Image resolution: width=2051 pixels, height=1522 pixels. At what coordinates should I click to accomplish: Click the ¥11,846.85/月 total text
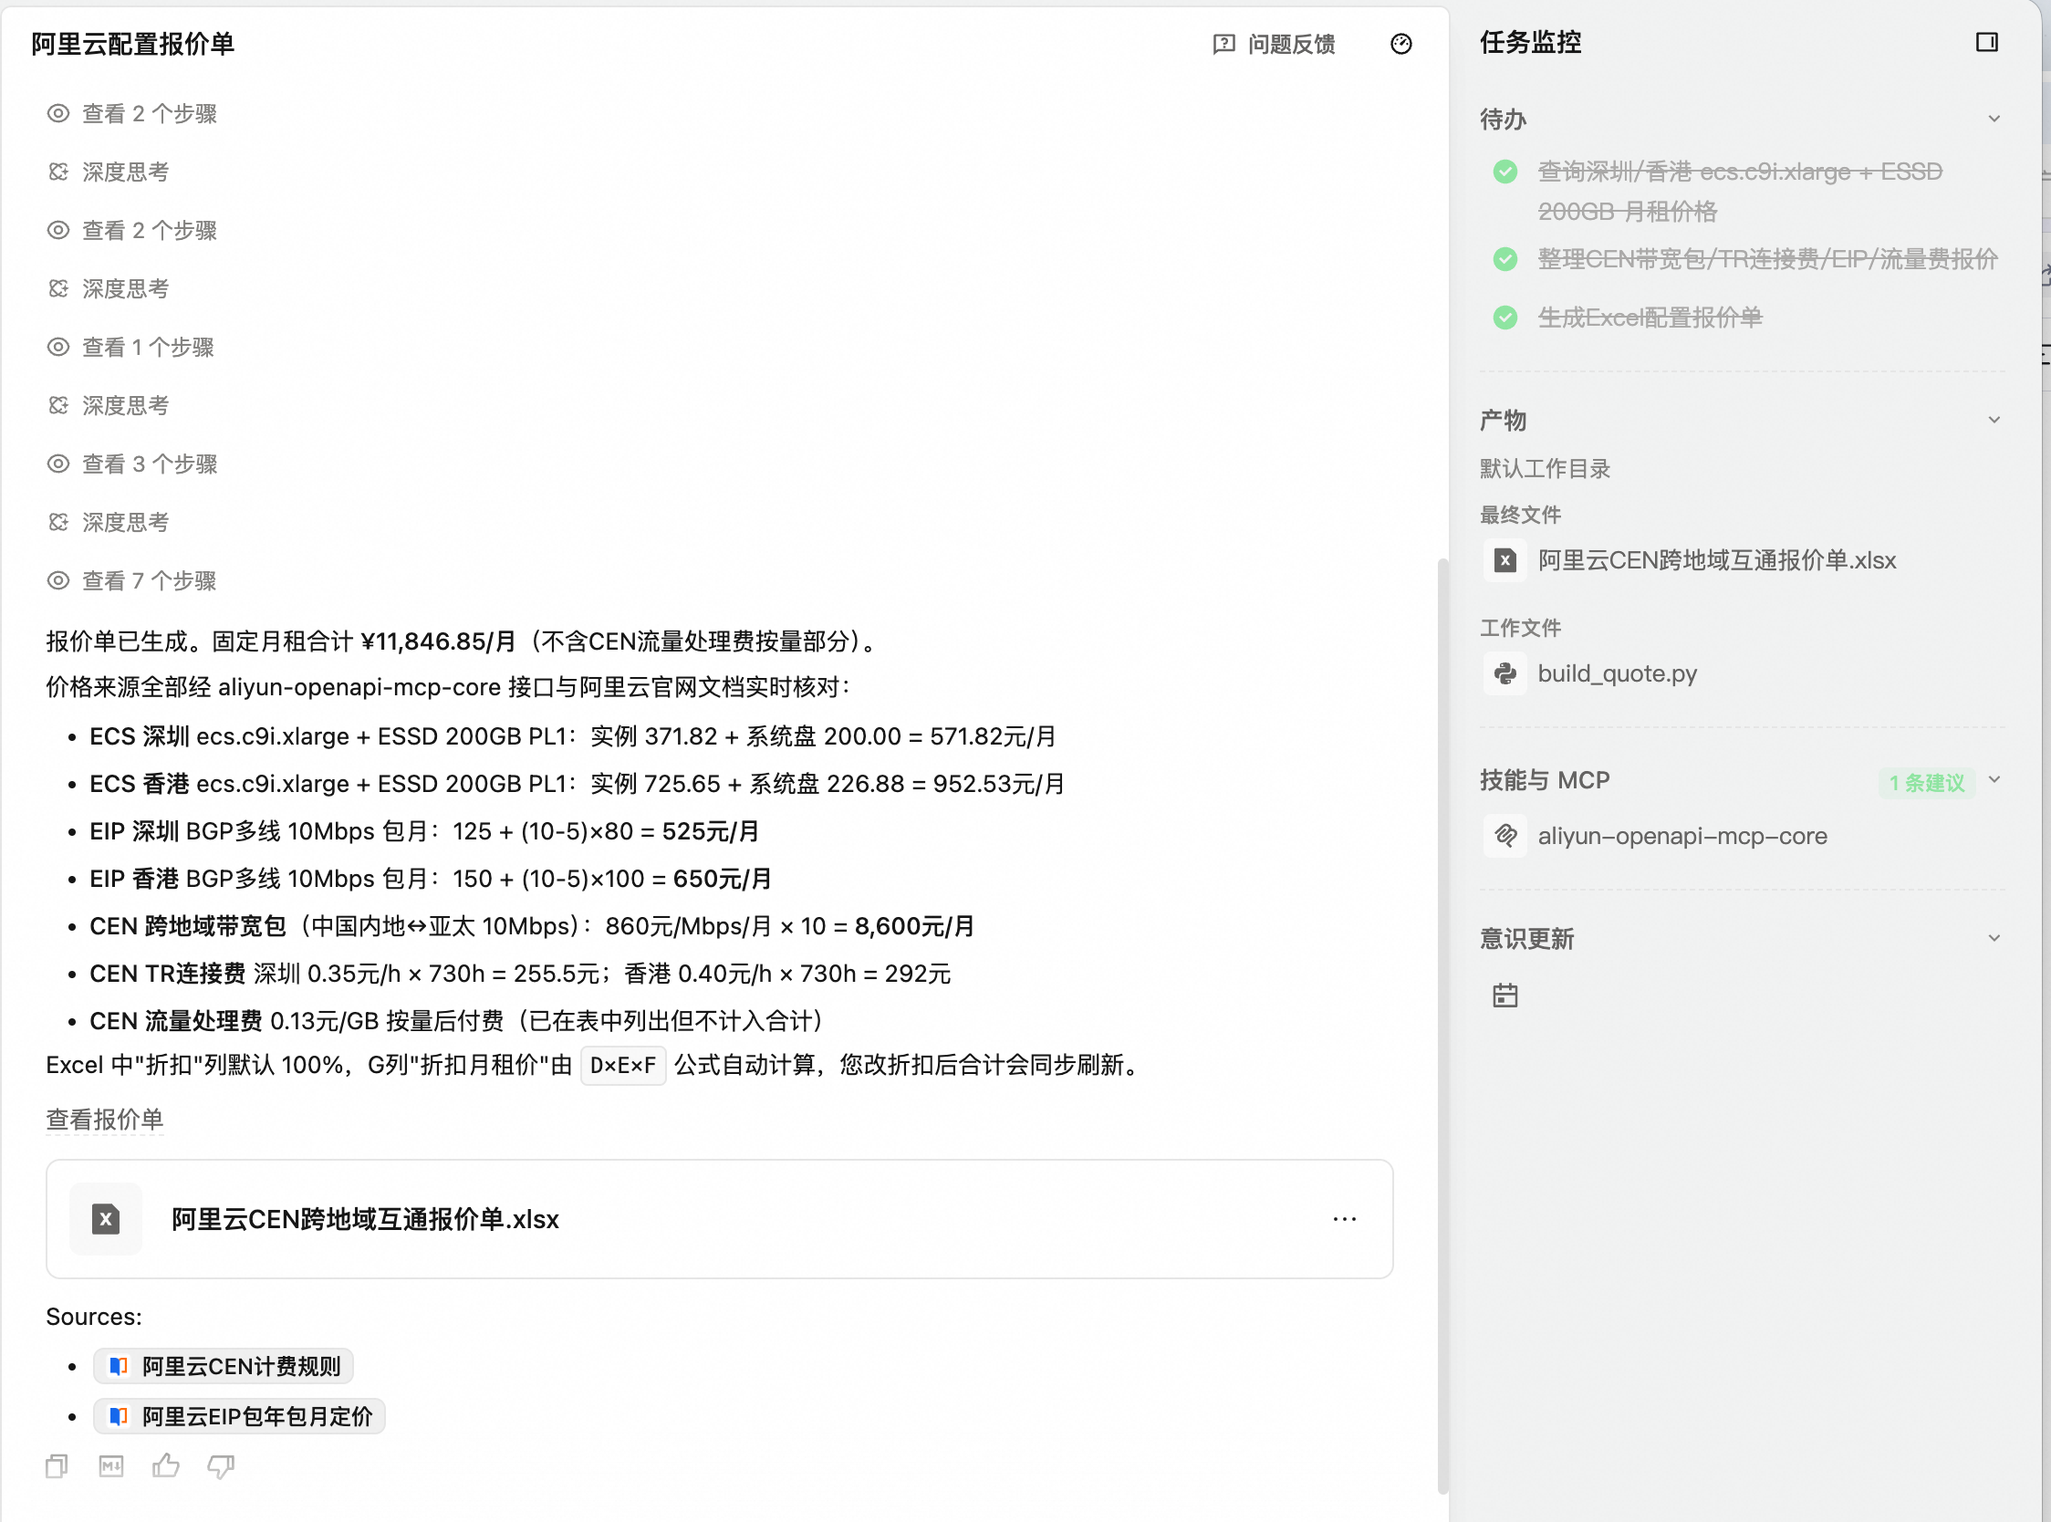438,641
